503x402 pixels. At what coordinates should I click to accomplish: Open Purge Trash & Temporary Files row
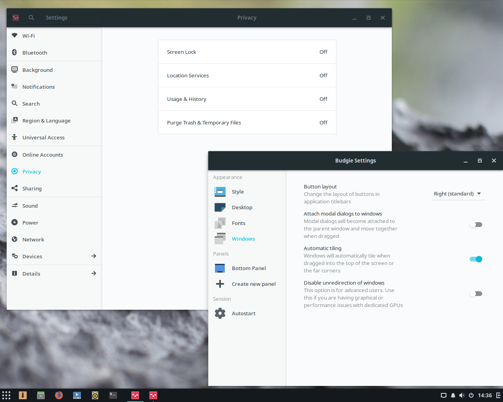point(247,122)
